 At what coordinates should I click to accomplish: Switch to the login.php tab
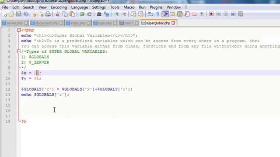pyautogui.click(x=105, y=23)
